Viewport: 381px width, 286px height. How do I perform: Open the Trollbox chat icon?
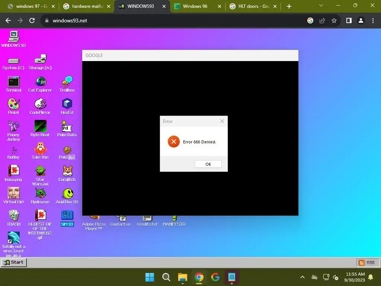click(x=67, y=84)
